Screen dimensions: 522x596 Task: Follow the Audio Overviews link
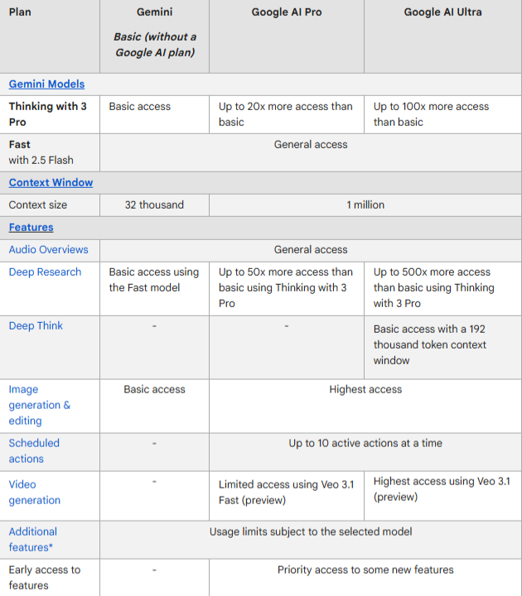[48, 249]
